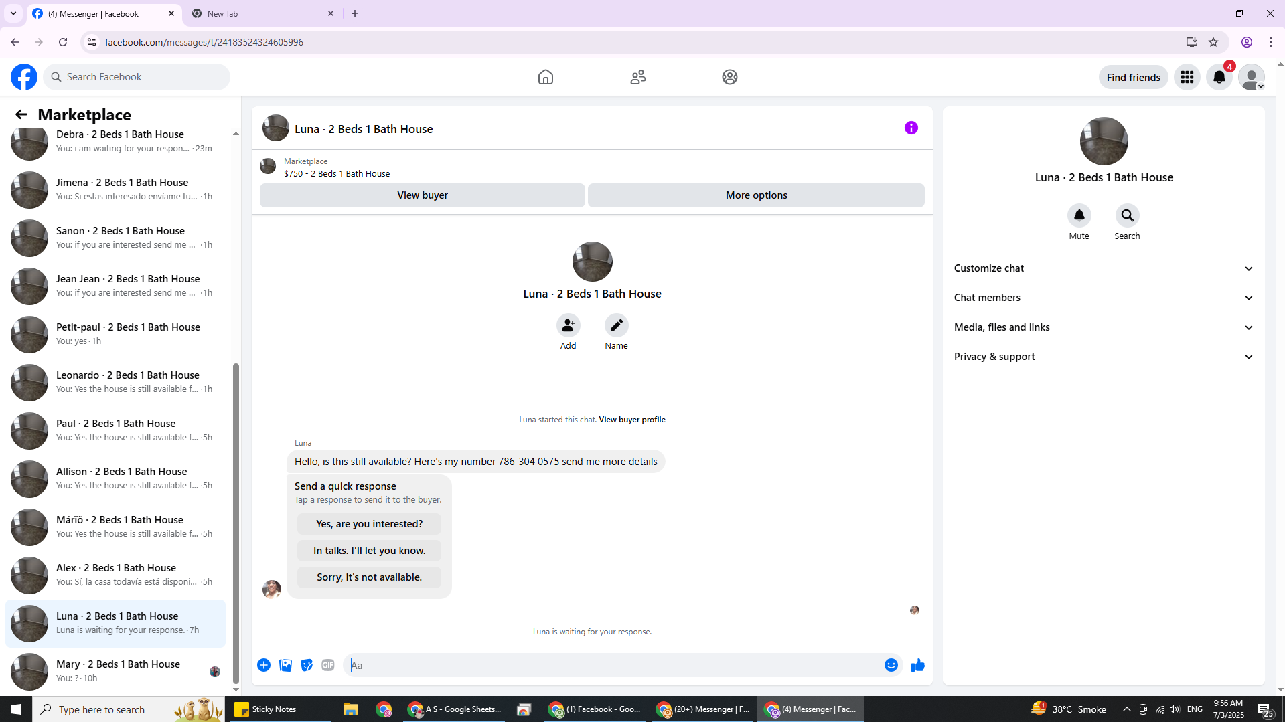The width and height of the screenshot is (1285, 722).
Task: Open A S - Google Sheets taskbar window
Action: click(x=455, y=709)
